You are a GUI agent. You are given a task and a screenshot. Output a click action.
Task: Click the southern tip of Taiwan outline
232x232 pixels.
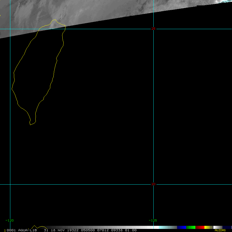coord(30,125)
